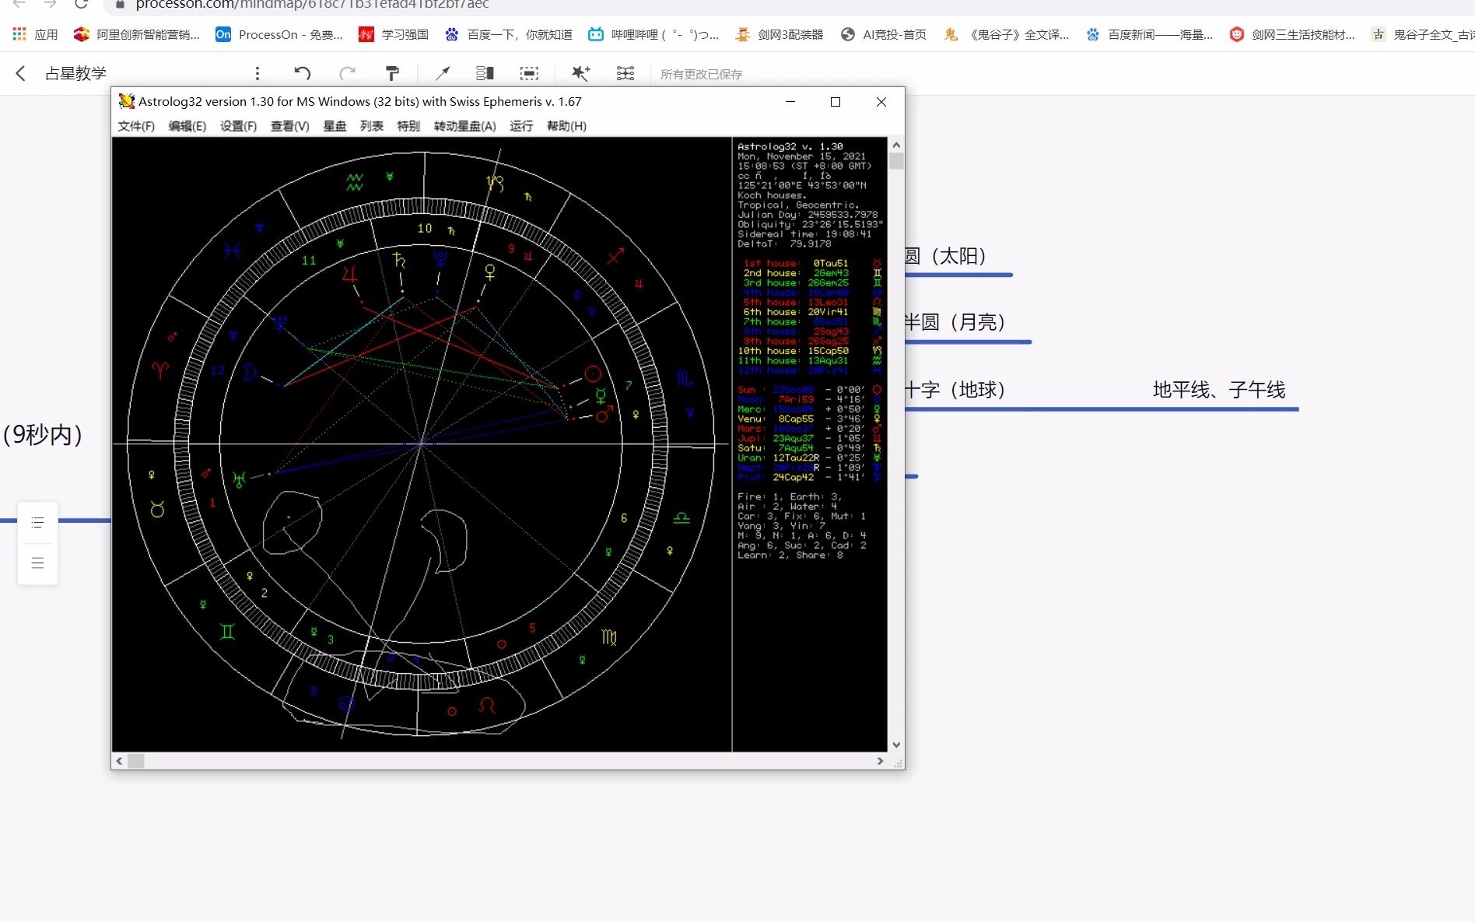Open the 转动星盘(A) menu
Image resolution: width=1475 pixels, height=922 pixels.
click(465, 126)
